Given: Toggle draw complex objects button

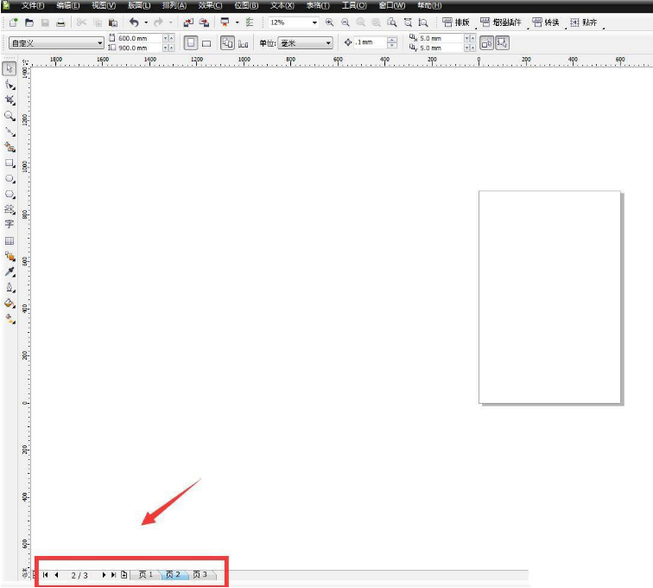Looking at the screenshot, I should coord(487,43).
